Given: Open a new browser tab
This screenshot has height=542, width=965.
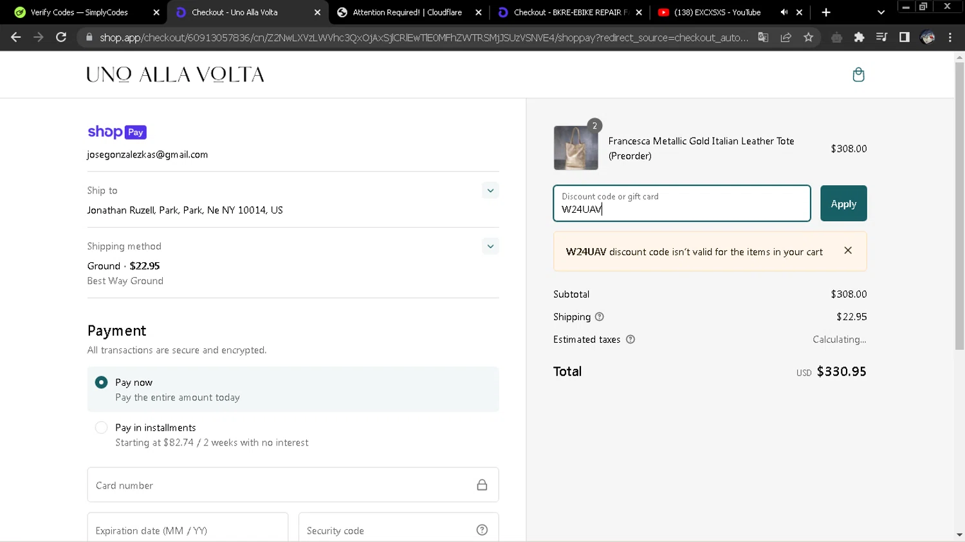Looking at the screenshot, I should (x=826, y=12).
